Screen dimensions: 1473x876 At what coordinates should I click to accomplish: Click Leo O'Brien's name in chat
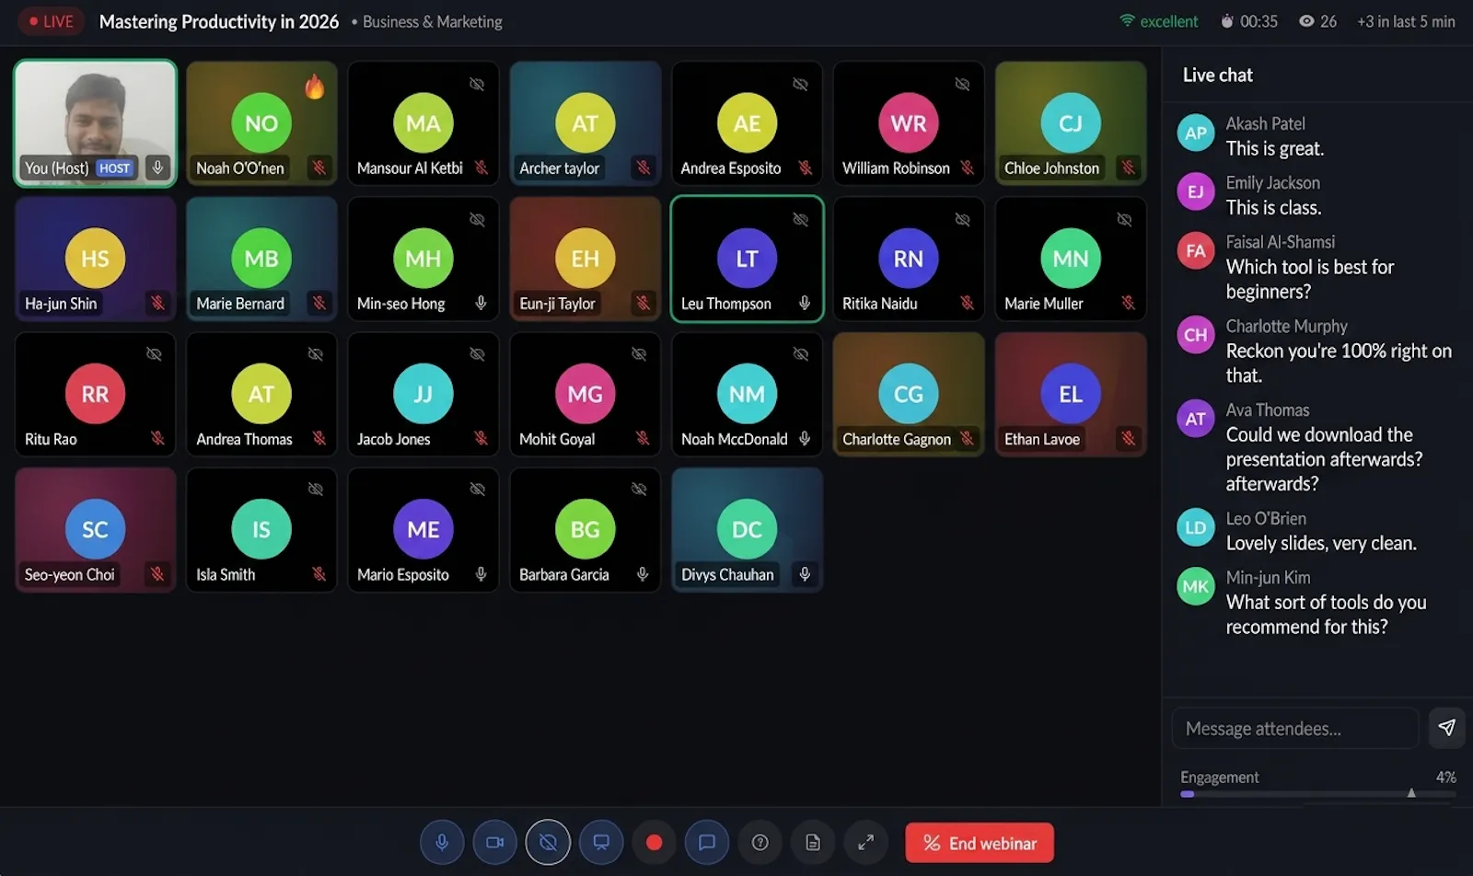(1266, 519)
